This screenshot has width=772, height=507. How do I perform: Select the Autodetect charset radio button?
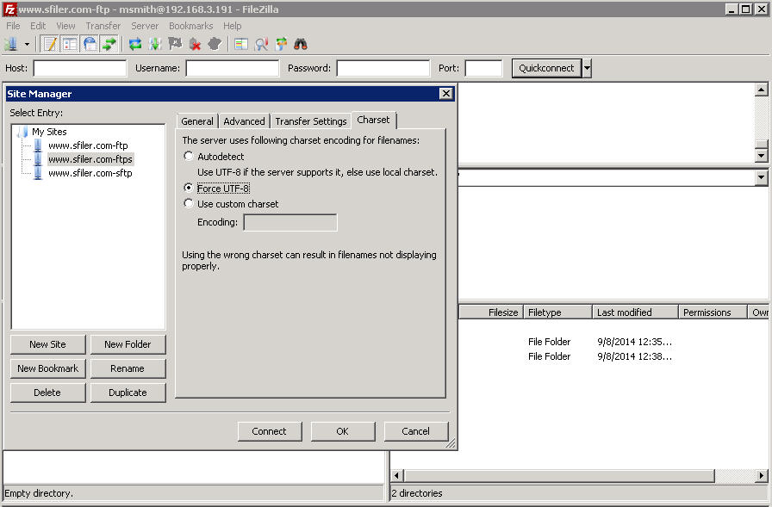pyautogui.click(x=188, y=156)
